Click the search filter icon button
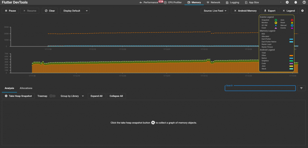The width and height of the screenshot is (308, 148). pyautogui.click(x=301, y=88)
